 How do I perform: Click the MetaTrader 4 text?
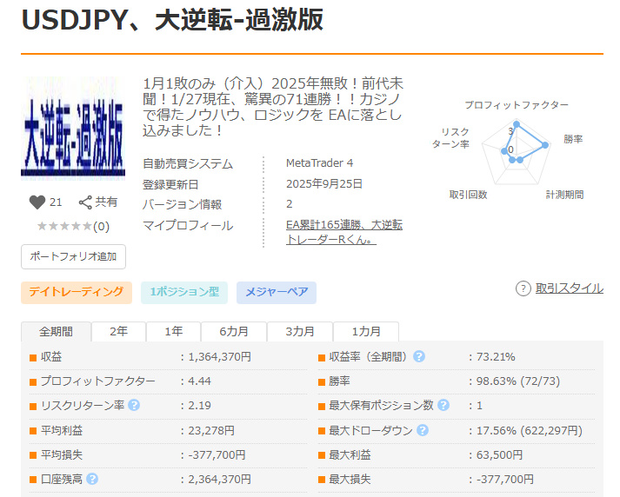coord(319,163)
